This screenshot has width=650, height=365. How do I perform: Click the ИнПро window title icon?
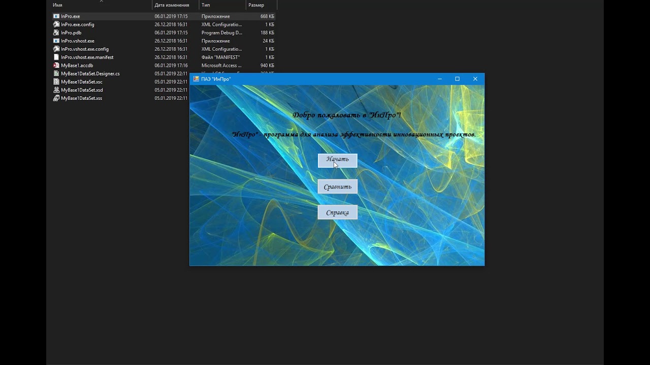(196, 79)
